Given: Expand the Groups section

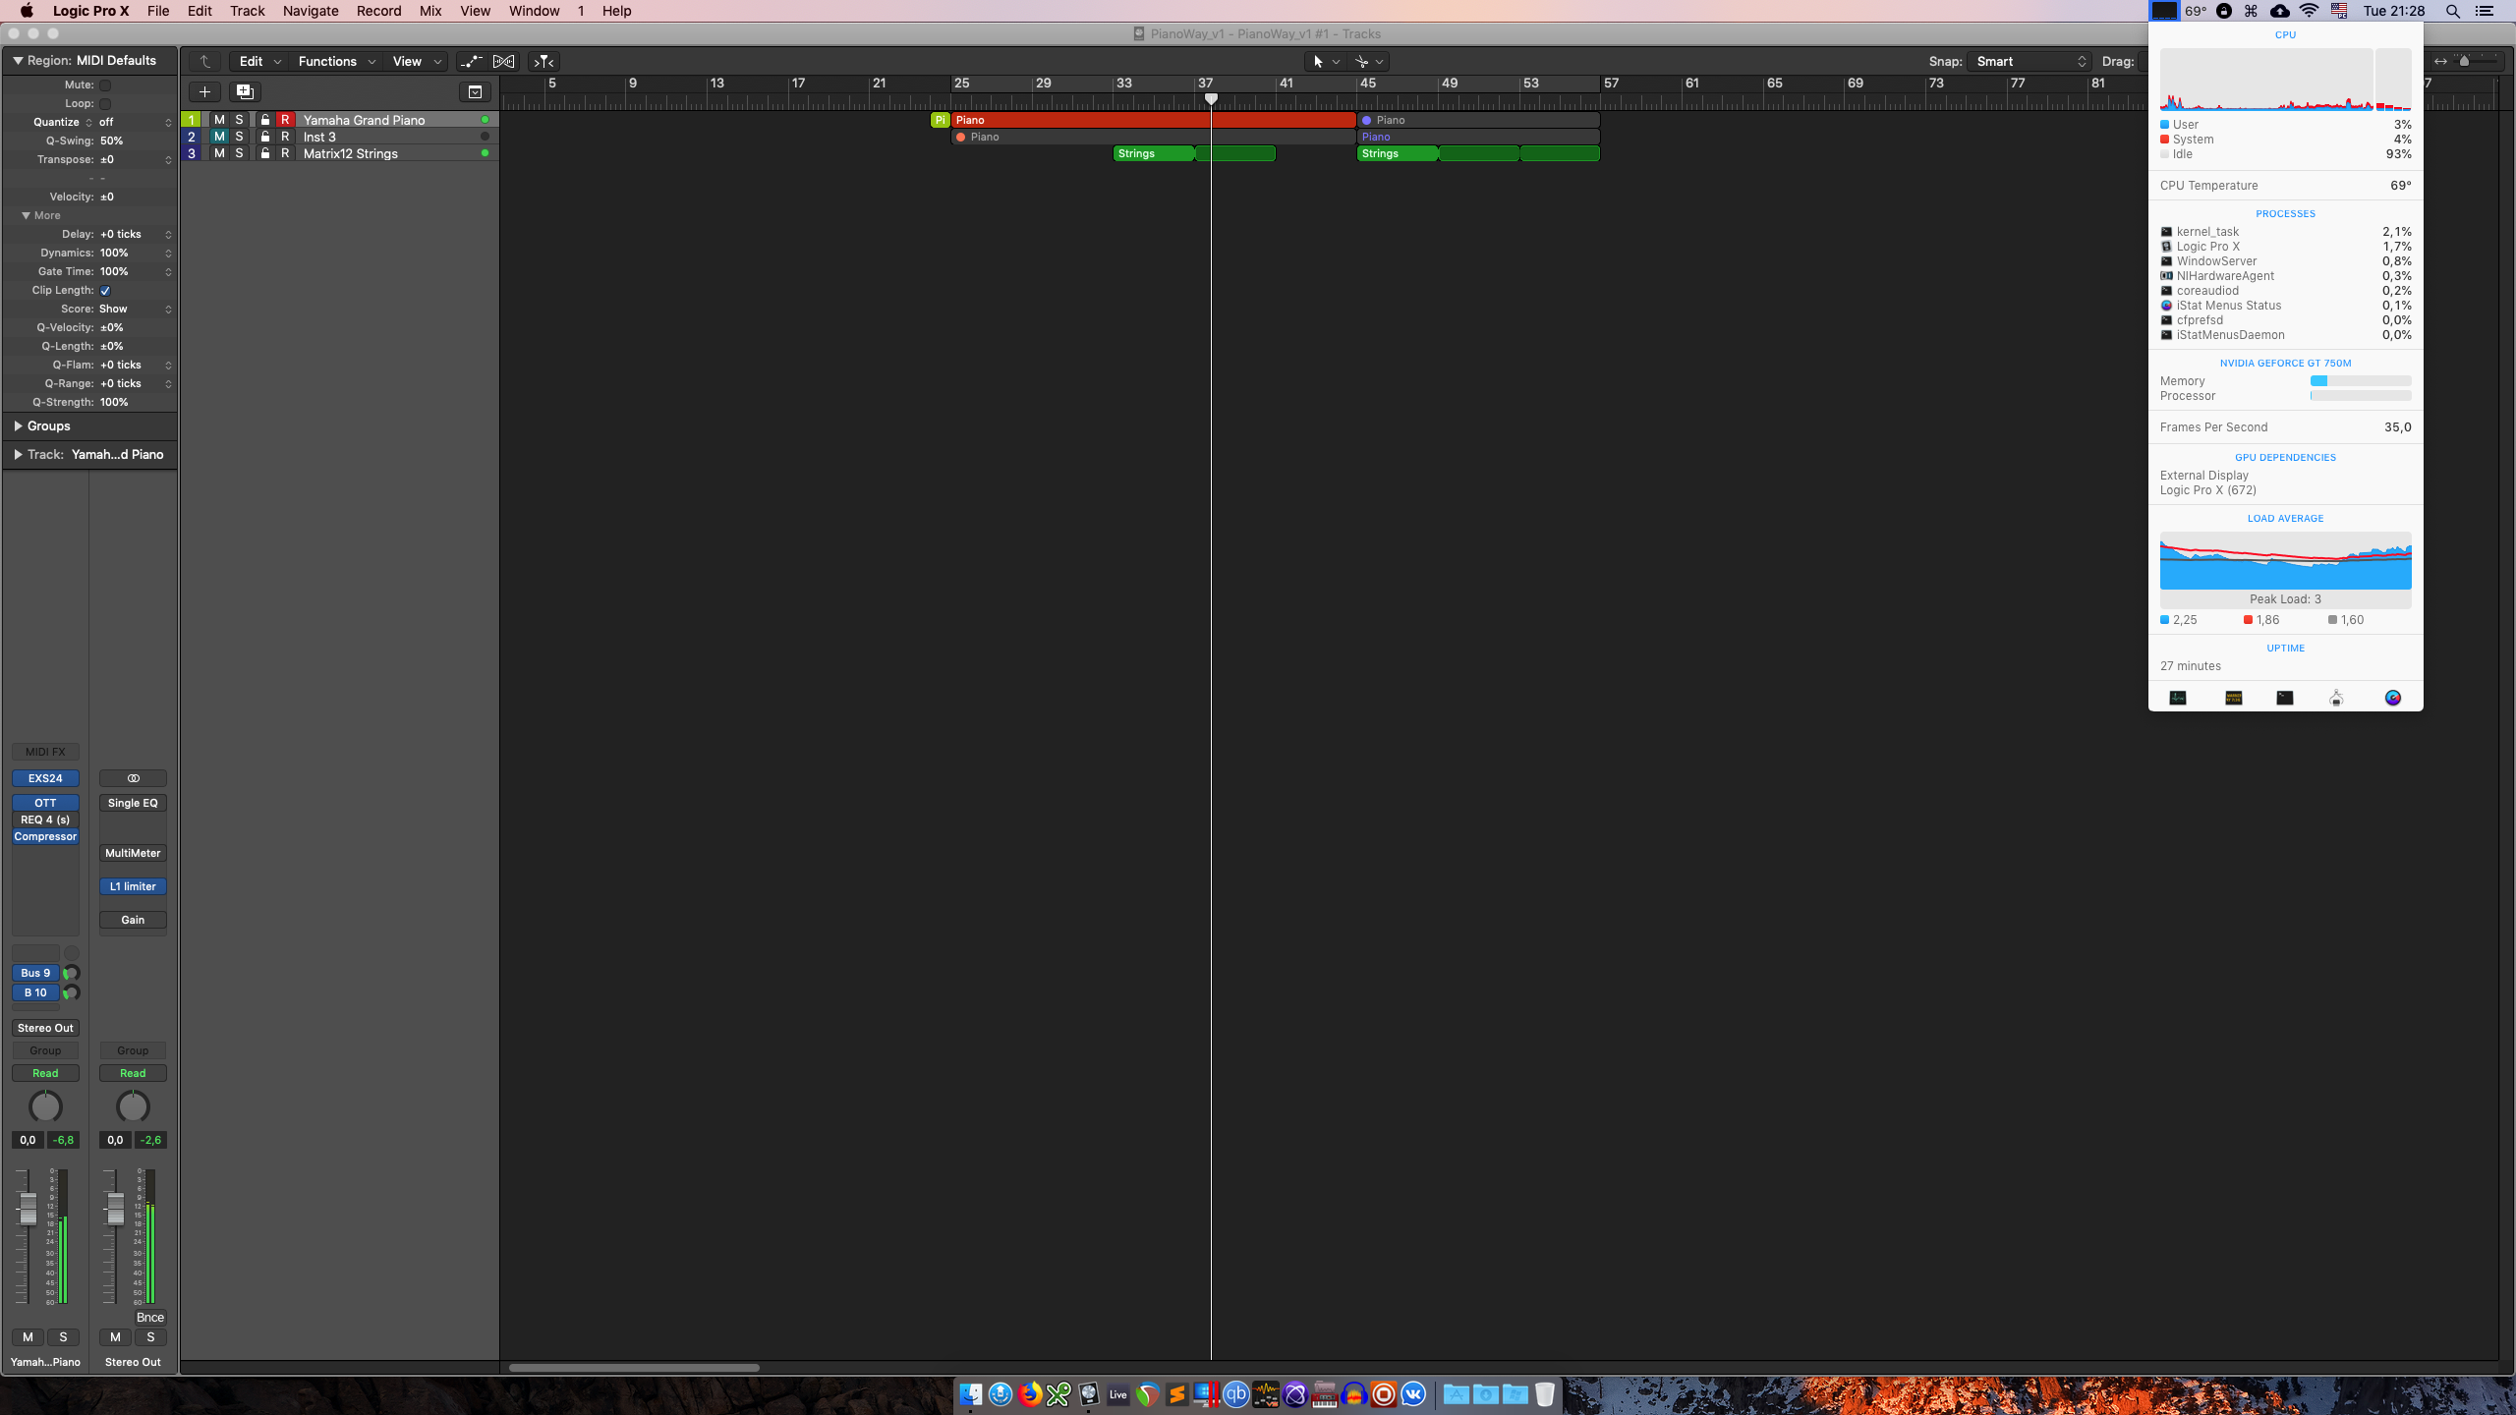Looking at the screenshot, I should click(x=18, y=425).
